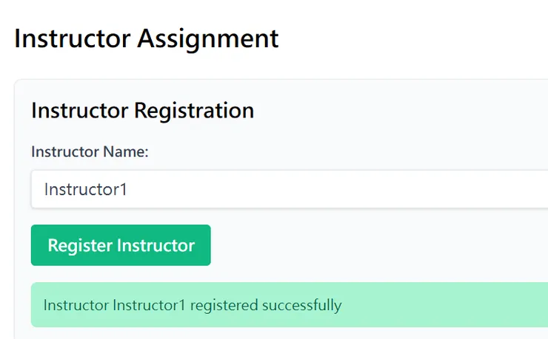548x339 pixels.
Task: Click the Register Instructor button
Action: point(121,245)
